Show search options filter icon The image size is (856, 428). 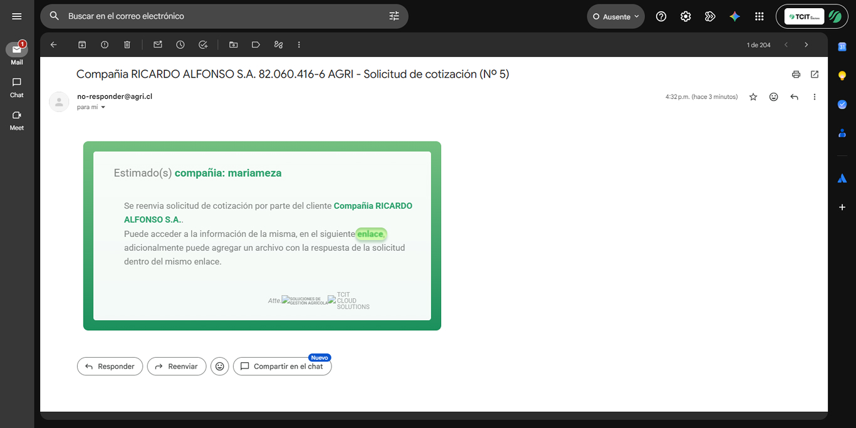pos(394,16)
